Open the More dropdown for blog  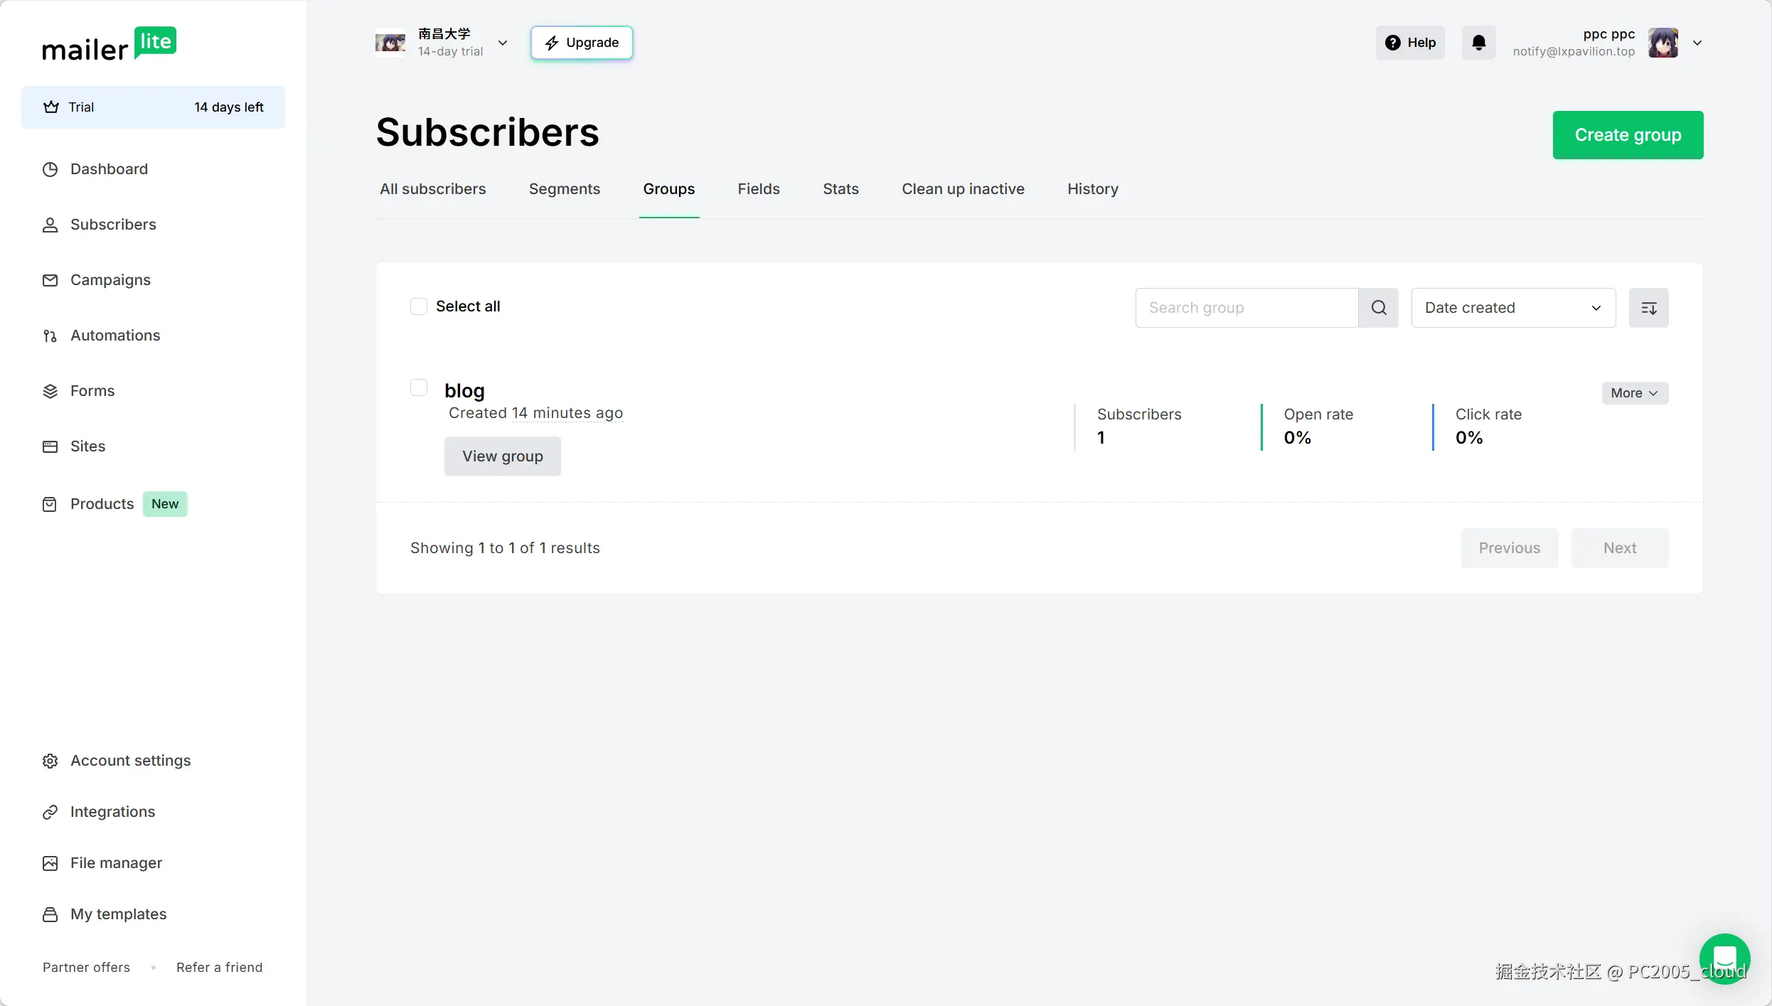(x=1635, y=393)
